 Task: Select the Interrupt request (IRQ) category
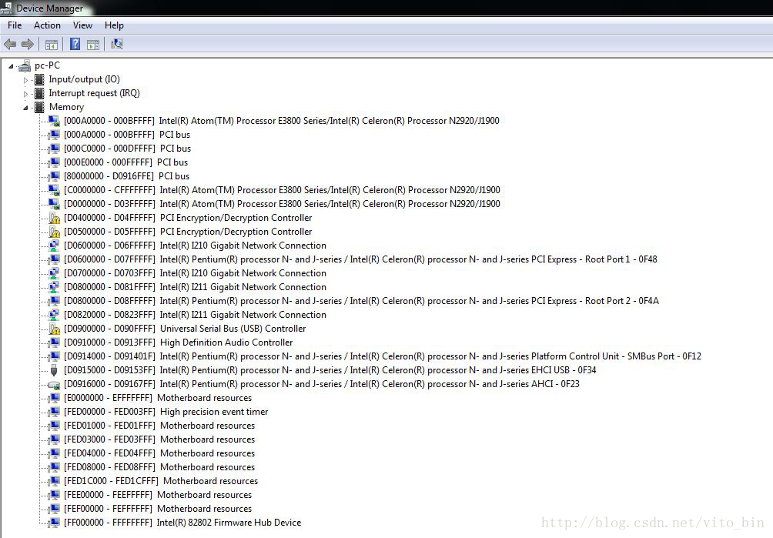click(94, 93)
